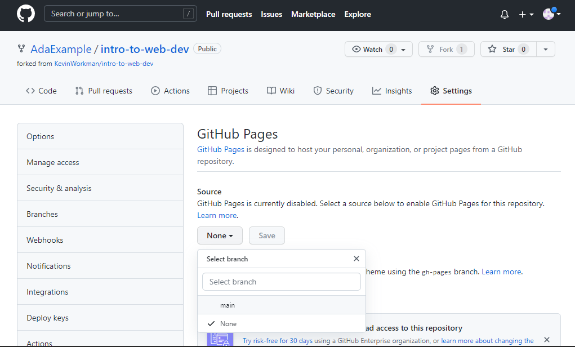The image size is (575, 347).
Task: Switch to the Insights tab
Action: (x=391, y=91)
